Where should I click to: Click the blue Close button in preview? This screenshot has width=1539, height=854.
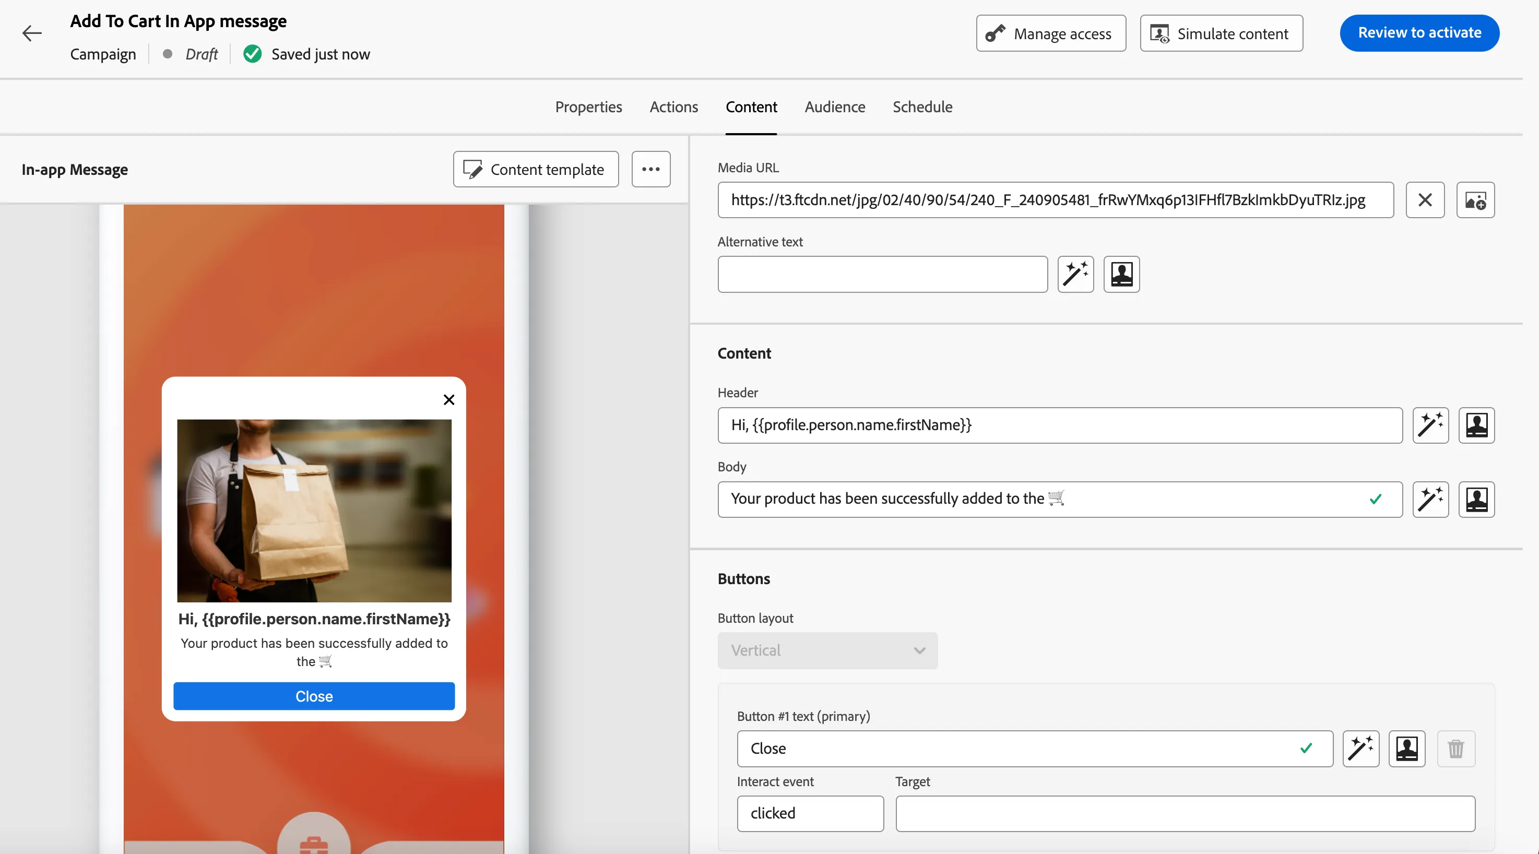coord(314,696)
